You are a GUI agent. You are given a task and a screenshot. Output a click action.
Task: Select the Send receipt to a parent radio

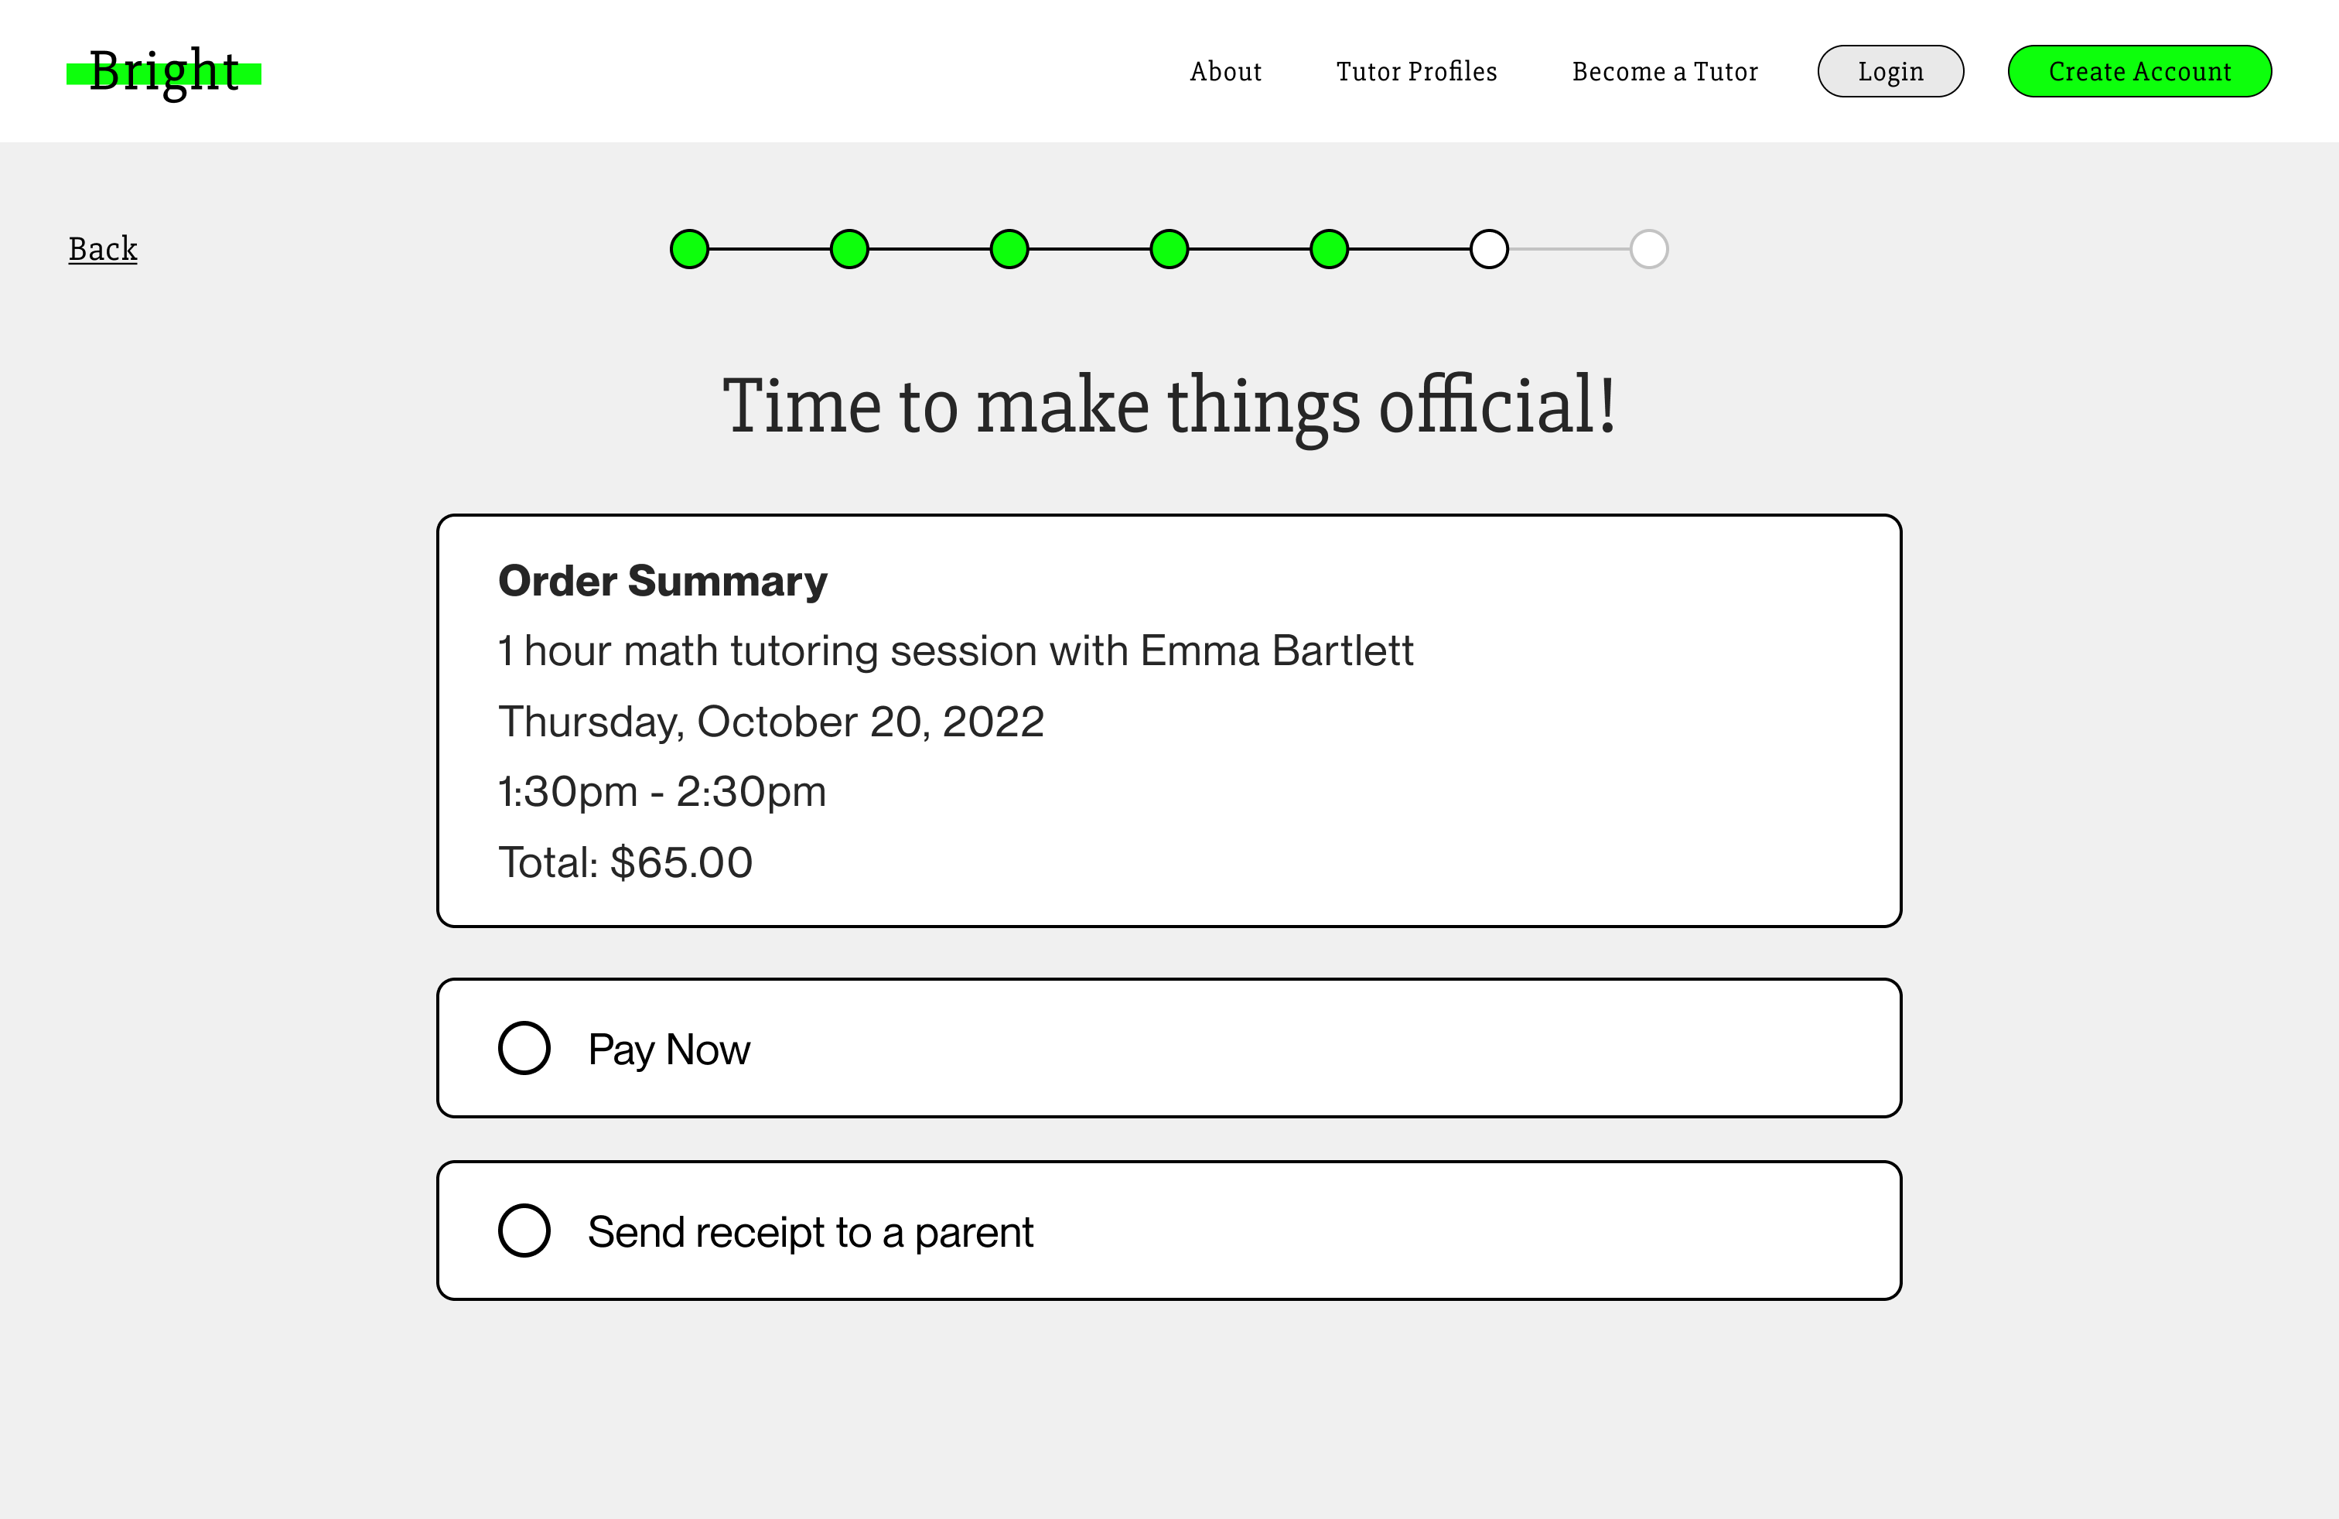[x=524, y=1231]
